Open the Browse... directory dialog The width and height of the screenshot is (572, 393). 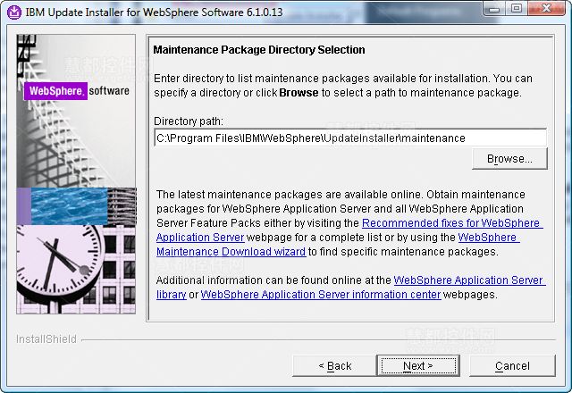click(509, 159)
